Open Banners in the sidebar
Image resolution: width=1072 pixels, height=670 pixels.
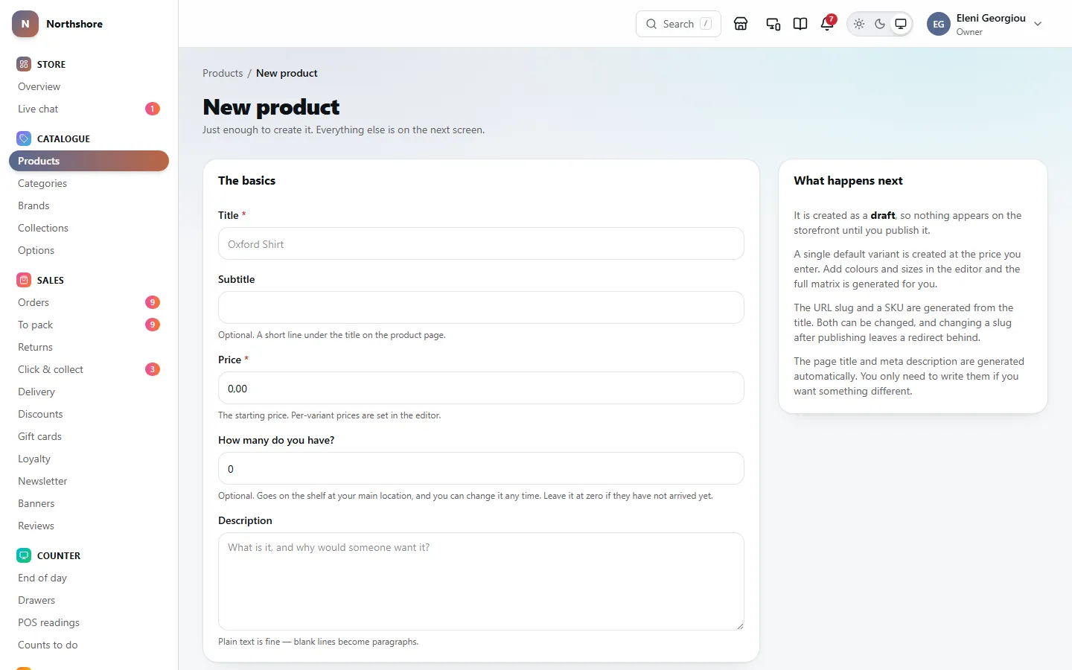(89, 503)
